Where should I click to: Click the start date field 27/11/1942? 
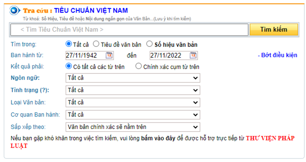pyautogui.click(x=85, y=55)
